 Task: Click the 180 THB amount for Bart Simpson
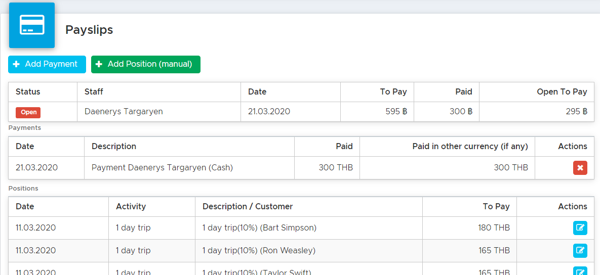(494, 228)
